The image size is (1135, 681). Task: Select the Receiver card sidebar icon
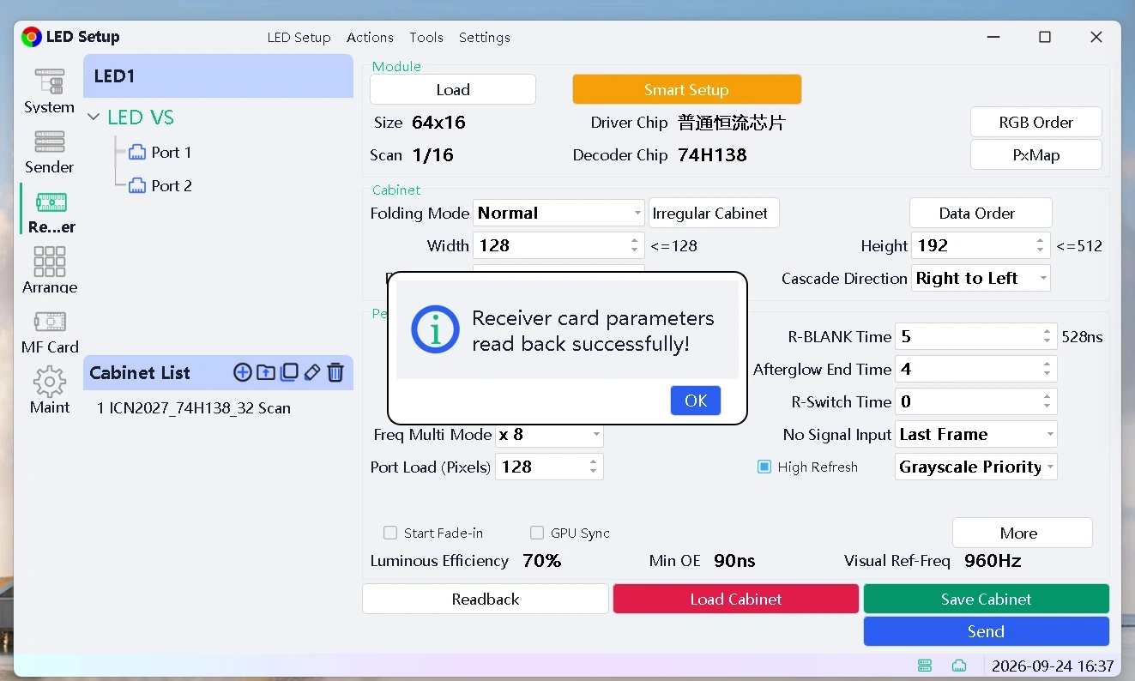[x=51, y=212]
